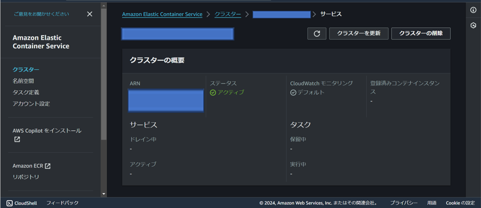The width and height of the screenshot is (481, 208).
Task: Open the info panel icon
Action: (473, 10)
